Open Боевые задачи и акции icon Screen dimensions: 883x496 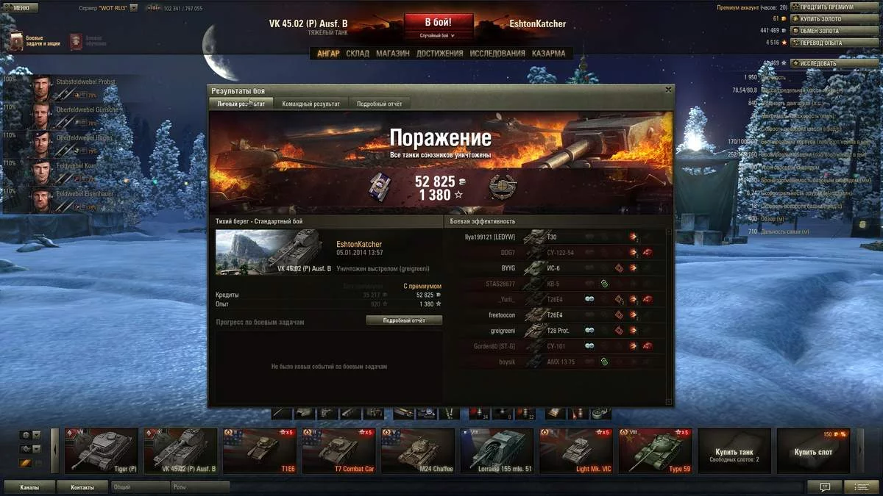(15, 42)
